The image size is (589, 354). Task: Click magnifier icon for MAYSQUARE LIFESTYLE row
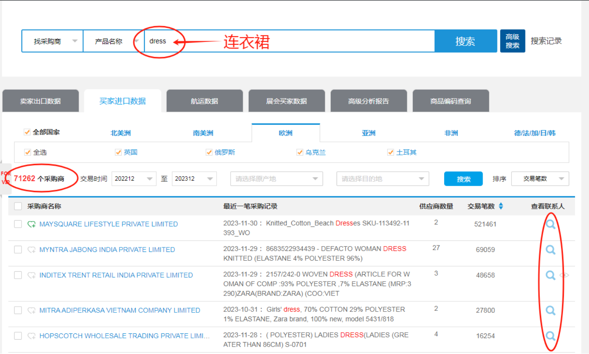550,224
